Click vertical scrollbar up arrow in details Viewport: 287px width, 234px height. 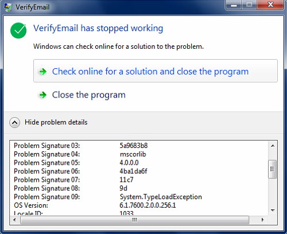point(273,146)
